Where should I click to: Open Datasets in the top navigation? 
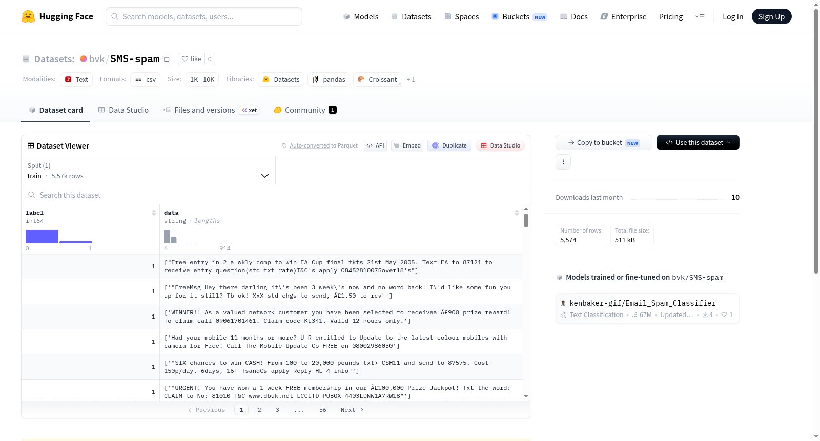tap(411, 16)
